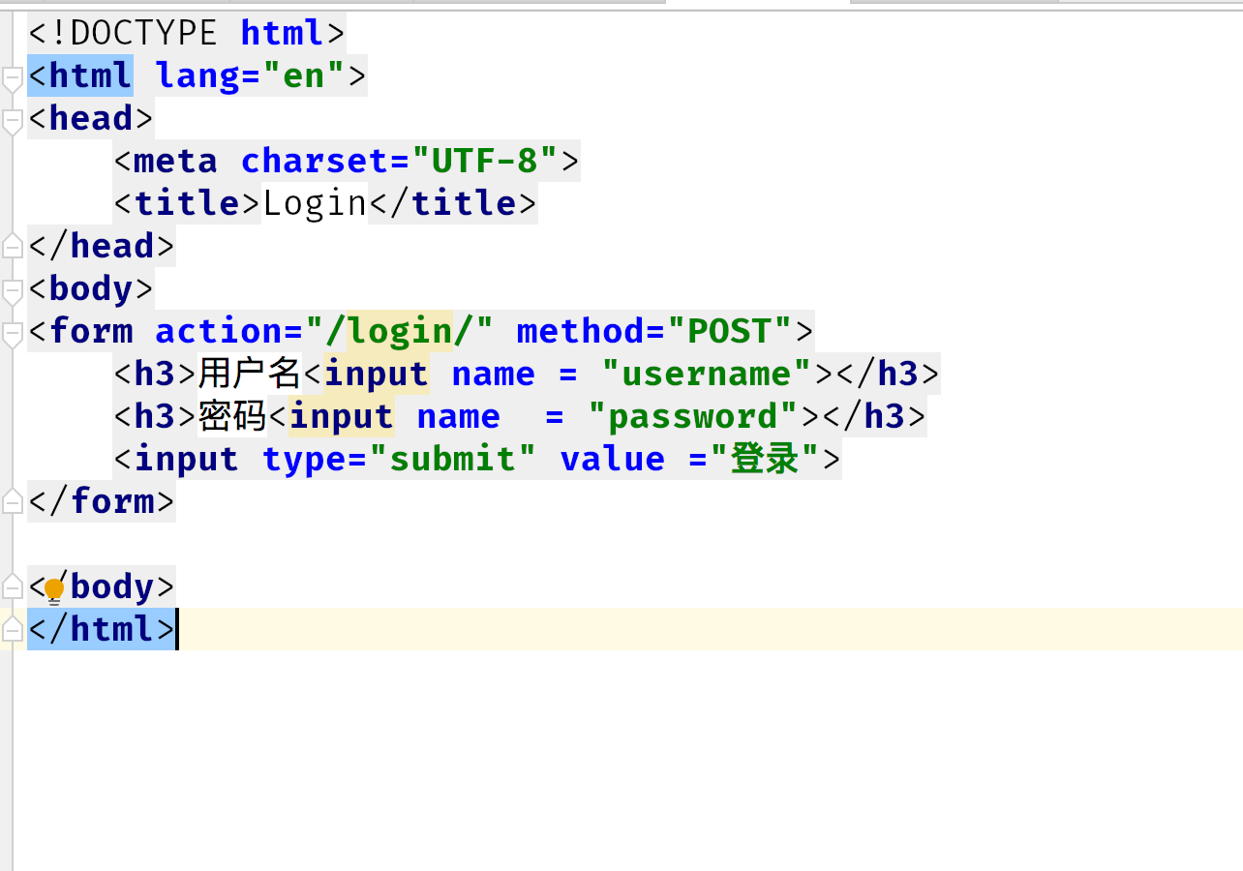
Task: Click the closing </head> tag text
Action: point(102,246)
